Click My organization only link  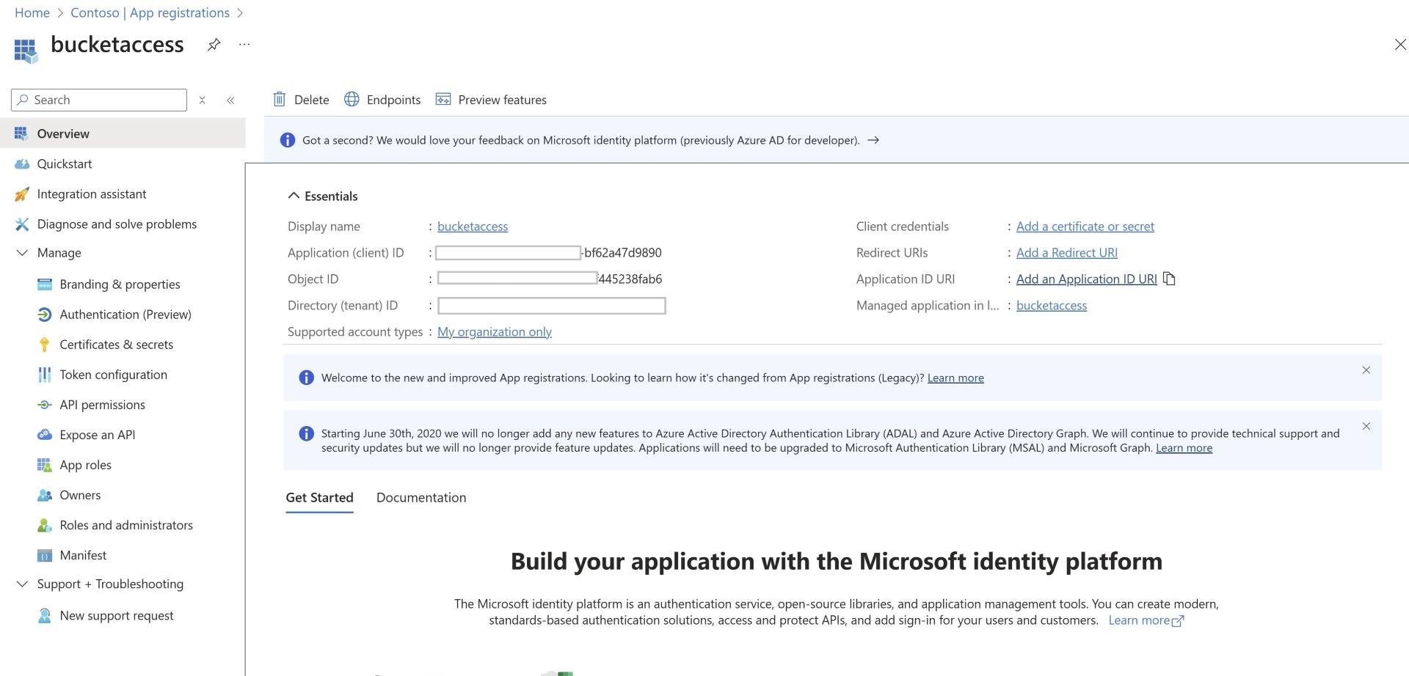click(x=494, y=331)
